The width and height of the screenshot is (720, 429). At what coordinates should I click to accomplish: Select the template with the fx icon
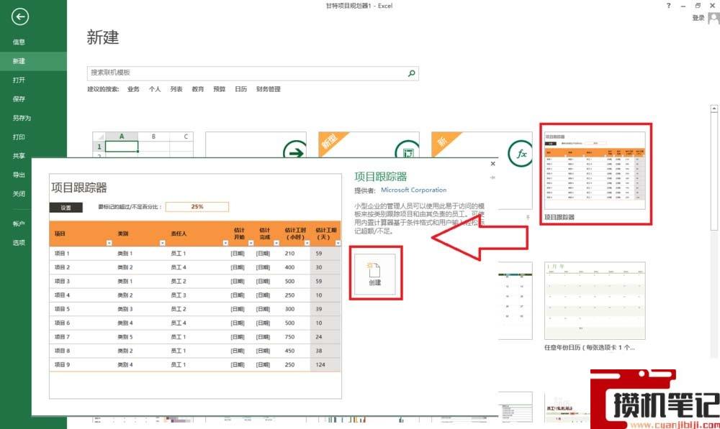click(482, 144)
